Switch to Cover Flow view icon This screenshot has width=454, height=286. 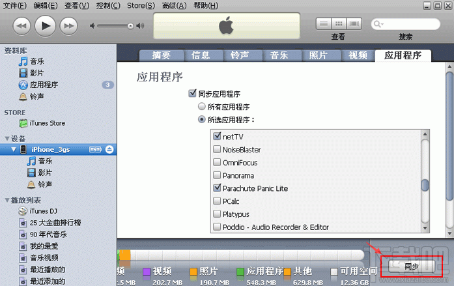click(354, 23)
